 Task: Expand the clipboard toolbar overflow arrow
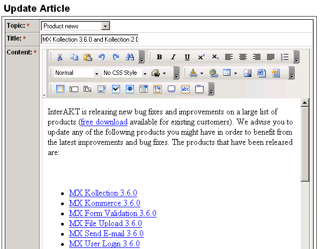click(142, 57)
